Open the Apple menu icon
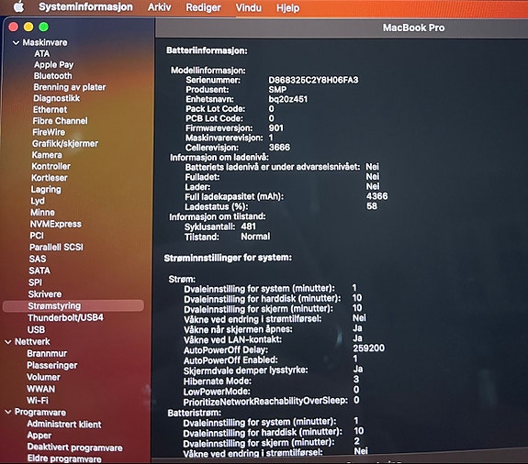Screen dimensions: 528x464 tap(19, 6)
